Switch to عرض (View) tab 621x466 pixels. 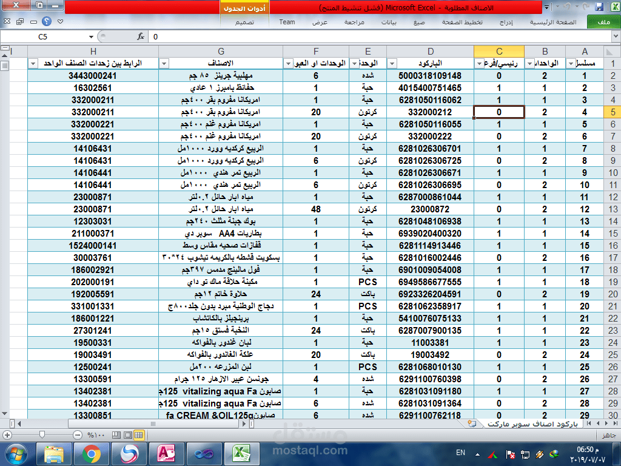[x=320, y=22]
